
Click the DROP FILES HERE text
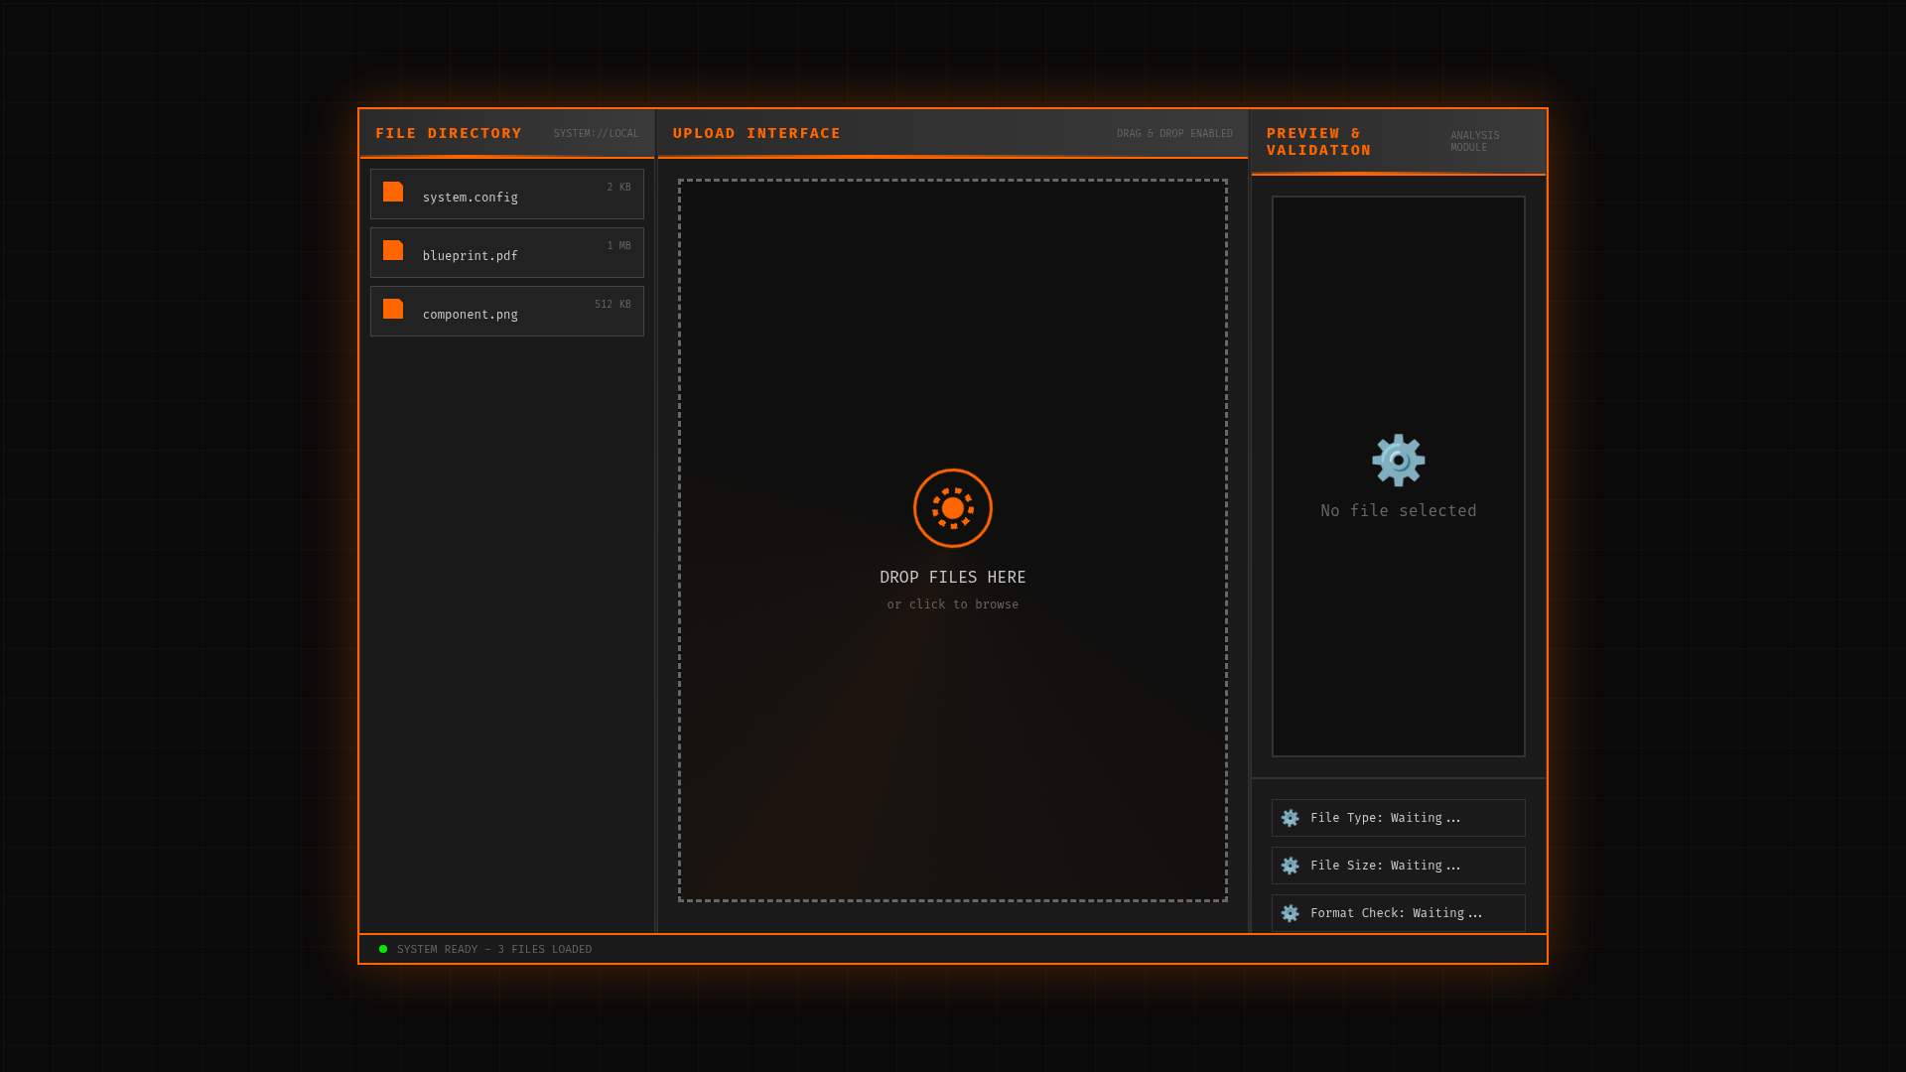(953, 578)
